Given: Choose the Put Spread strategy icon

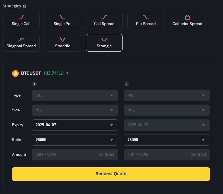Looking at the screenshot, I should 146,17.
